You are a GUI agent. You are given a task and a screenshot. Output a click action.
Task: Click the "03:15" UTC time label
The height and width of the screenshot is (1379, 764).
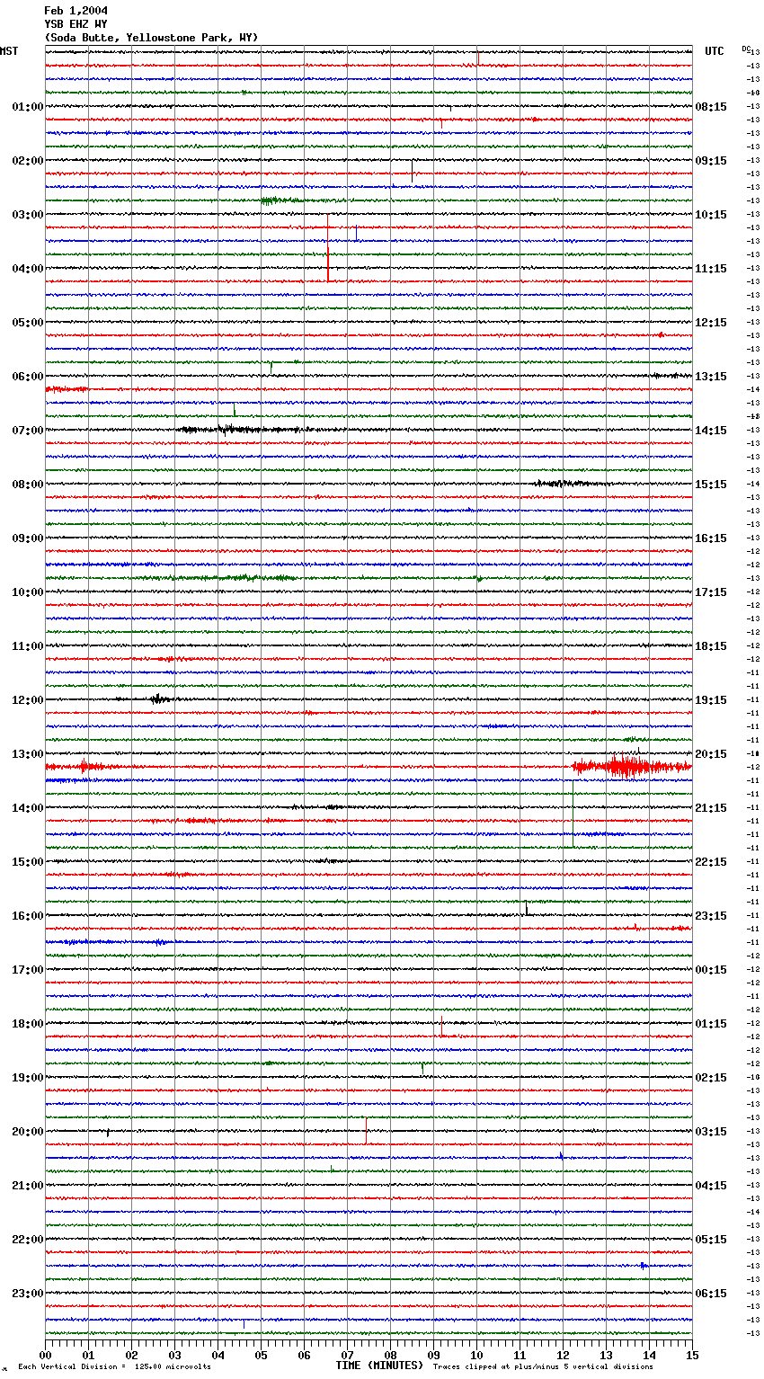pos(711,1132)
